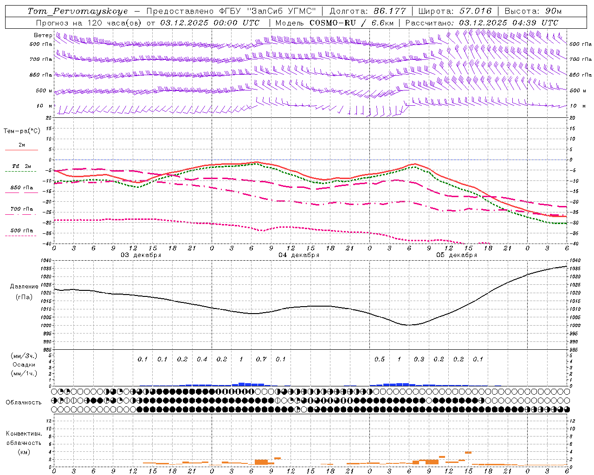This screenshot has width=594, height=475.
Task: Click the 1040 value on left pressure axis
Action: tap(46, 261)
